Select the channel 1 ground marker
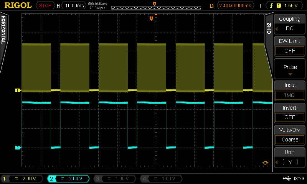The image size is (307, 184). pyautogui.click(x=18, y=90)
